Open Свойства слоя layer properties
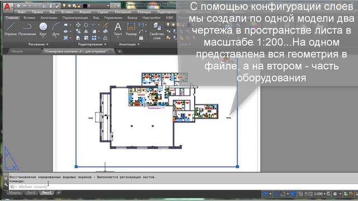 tap(157, 31)
